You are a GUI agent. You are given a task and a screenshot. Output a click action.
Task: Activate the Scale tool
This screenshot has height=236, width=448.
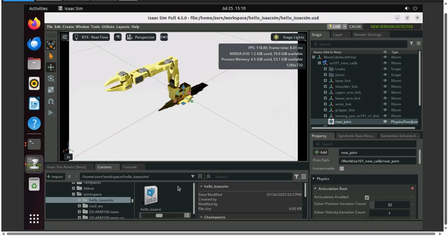[51, 90]
